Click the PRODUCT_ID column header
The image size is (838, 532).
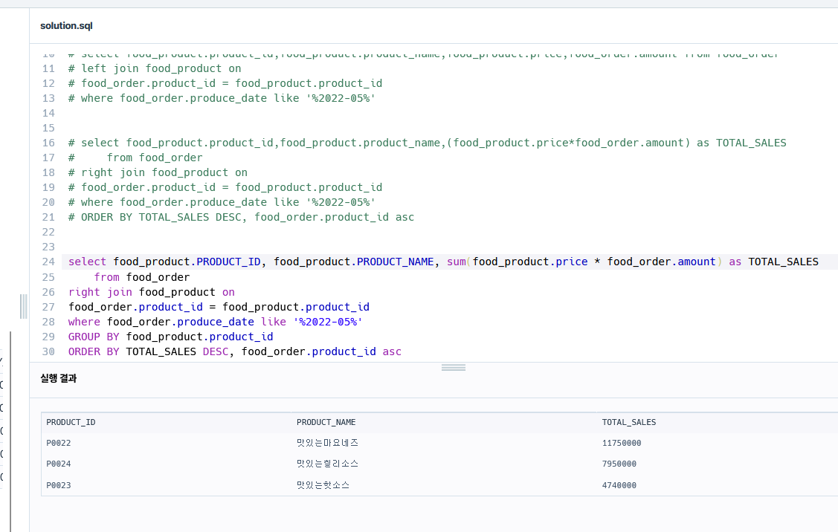[71, 422]
